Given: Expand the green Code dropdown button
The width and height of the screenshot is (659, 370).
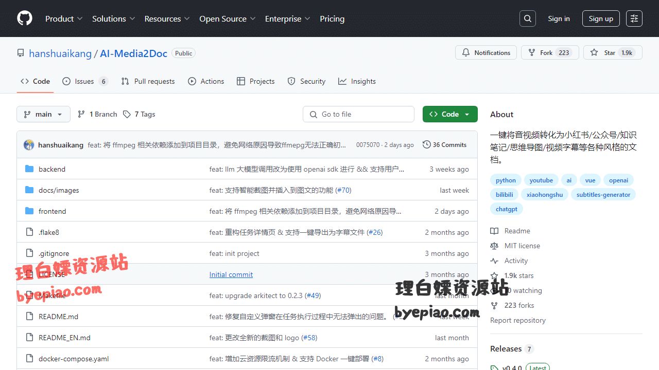Looking at the screenshot, I should (450, 114).
